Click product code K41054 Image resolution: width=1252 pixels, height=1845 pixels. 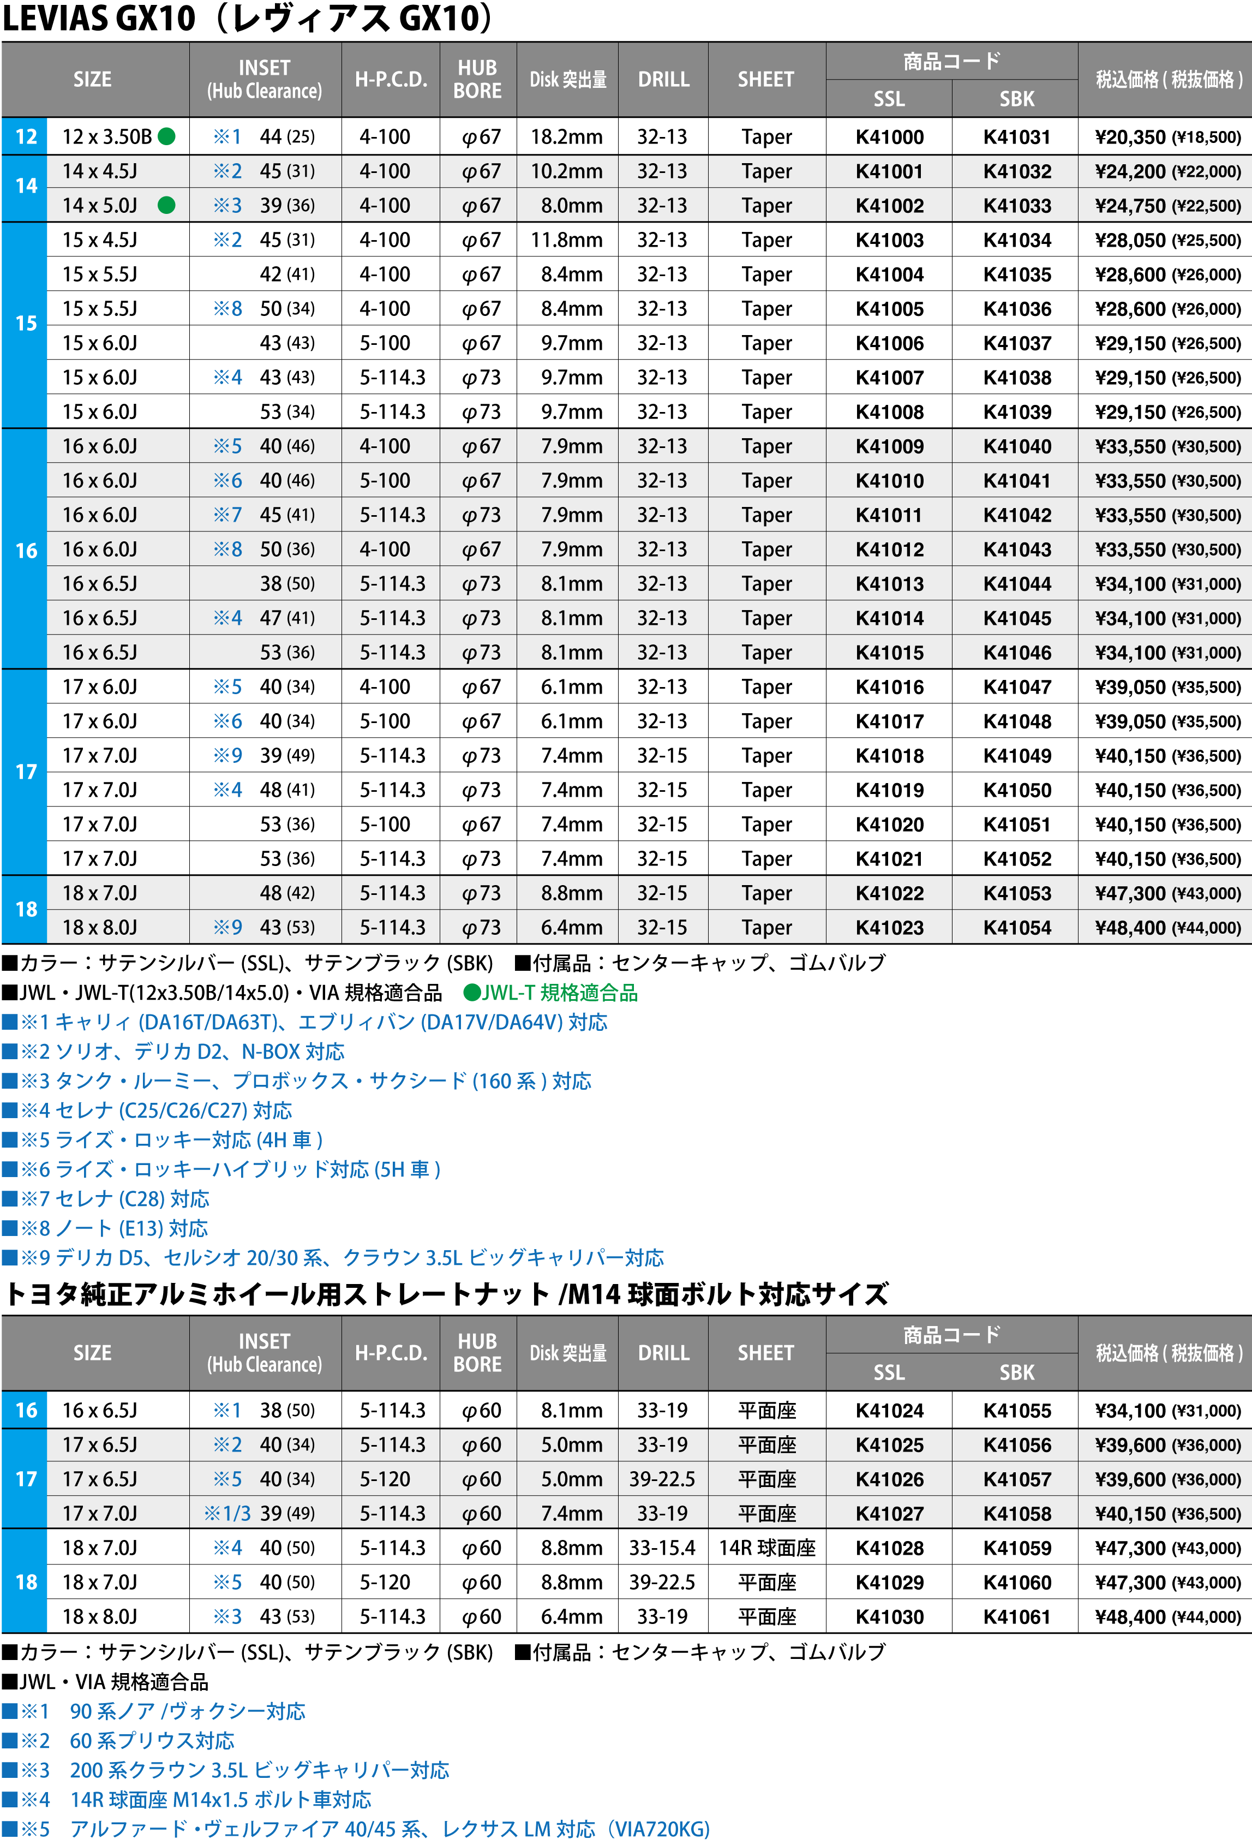1017,928
